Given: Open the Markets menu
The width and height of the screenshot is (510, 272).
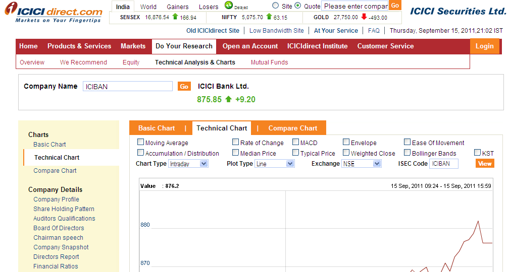Looking at the screenshot, I should coord(133,46).
